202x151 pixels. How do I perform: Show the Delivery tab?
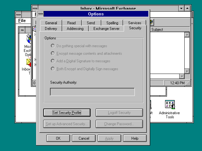click(x=51, y=29)
